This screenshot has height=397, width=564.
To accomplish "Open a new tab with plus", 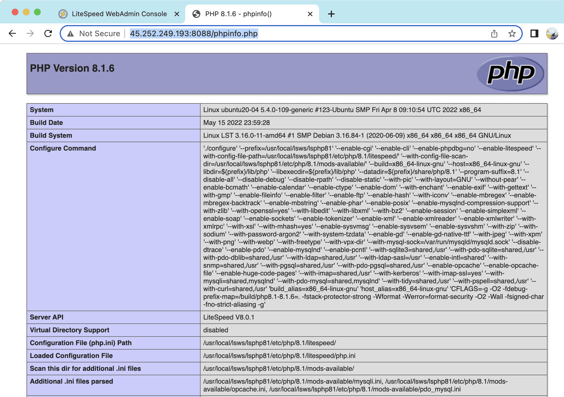I will pos(331,14).
